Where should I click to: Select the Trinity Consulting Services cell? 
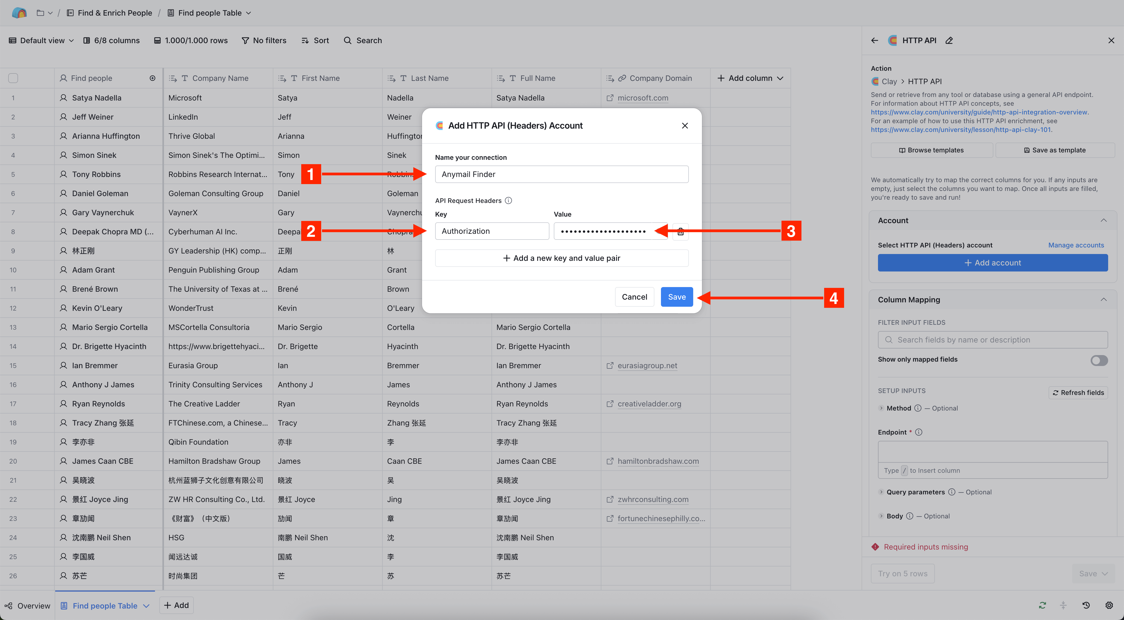[x=218, y=385]
